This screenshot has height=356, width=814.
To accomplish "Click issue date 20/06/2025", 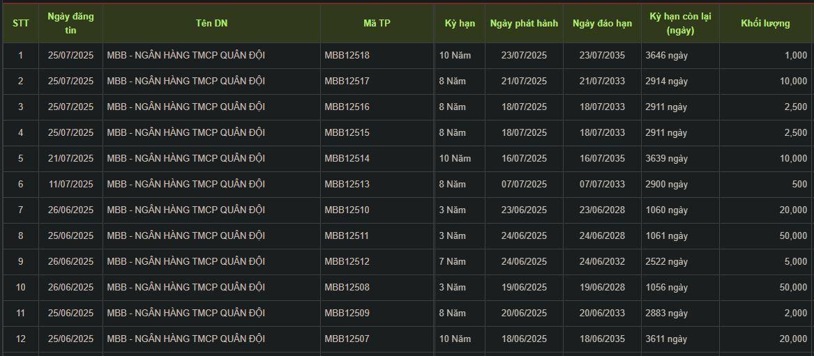I will pos(525,313).
